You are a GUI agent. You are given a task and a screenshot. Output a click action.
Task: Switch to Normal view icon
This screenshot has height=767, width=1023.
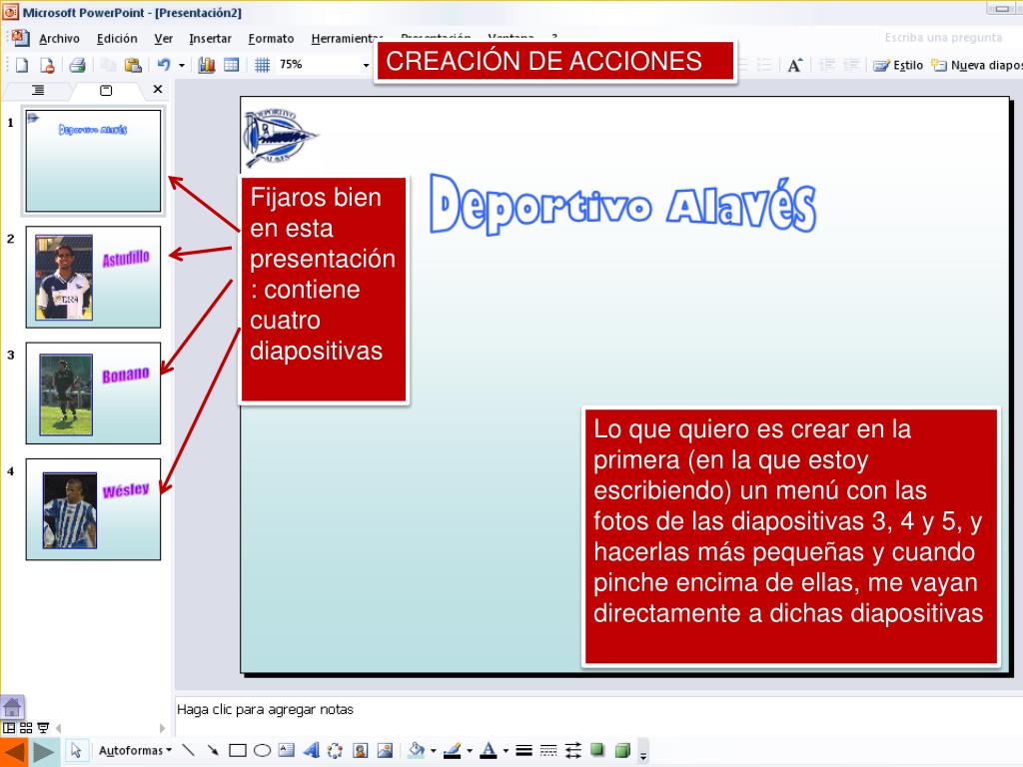point(9,728)
